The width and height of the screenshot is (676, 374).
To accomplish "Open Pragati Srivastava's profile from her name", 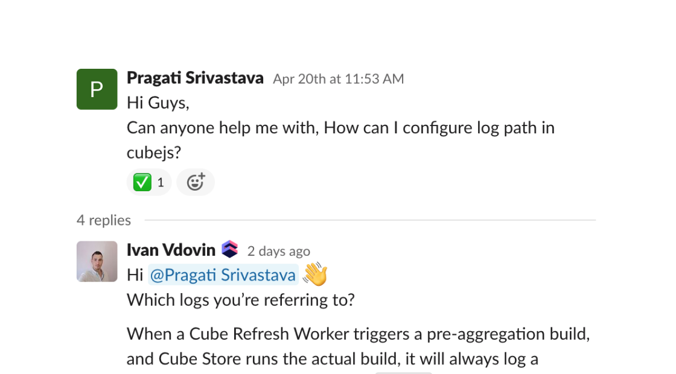I will point(194,77).
